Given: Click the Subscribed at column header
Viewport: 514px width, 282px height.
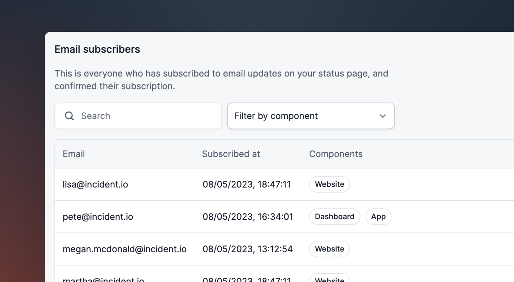Looking at the screenshot, I should tap(231, 154).
